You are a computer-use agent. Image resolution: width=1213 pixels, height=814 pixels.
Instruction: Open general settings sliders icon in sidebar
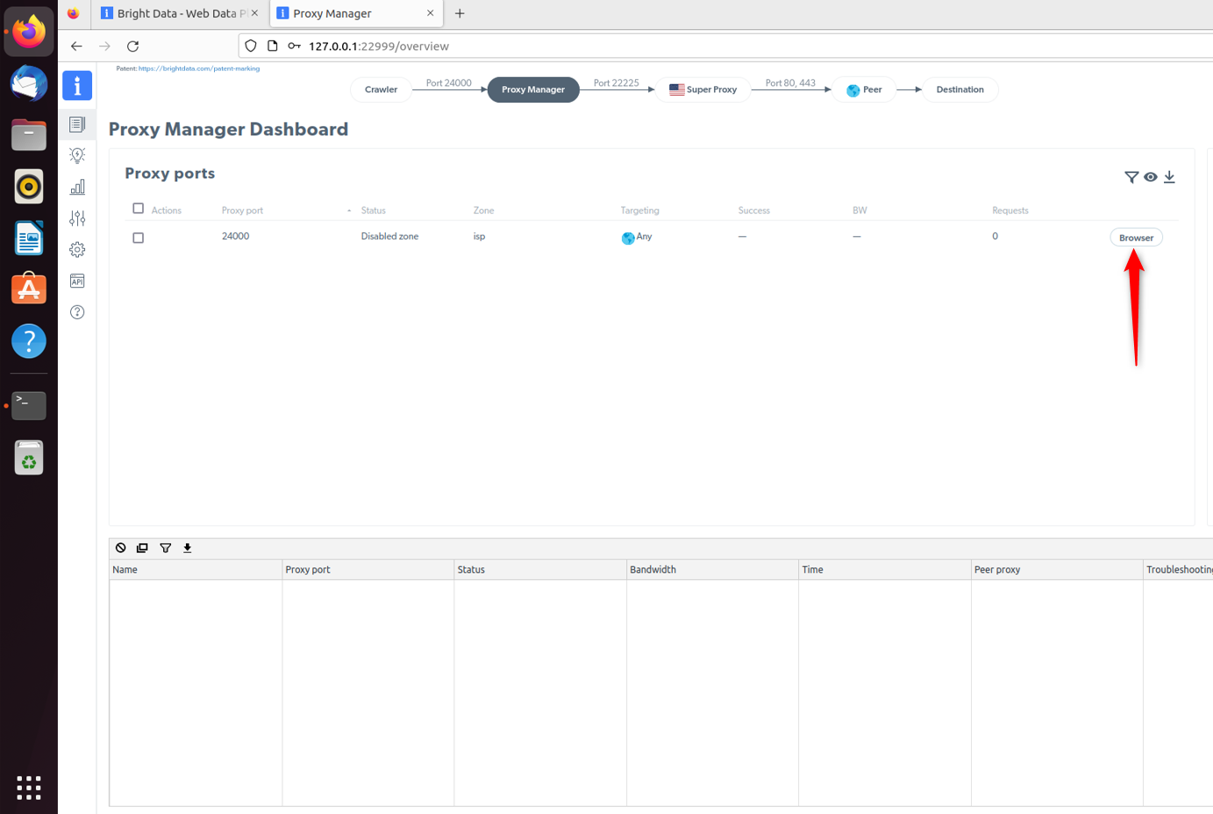77,218
